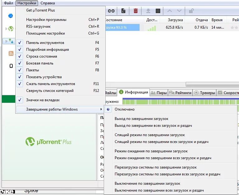The image size is (239, 195).
Task: Switch to the Рейтинги tab
Action: 180,93
